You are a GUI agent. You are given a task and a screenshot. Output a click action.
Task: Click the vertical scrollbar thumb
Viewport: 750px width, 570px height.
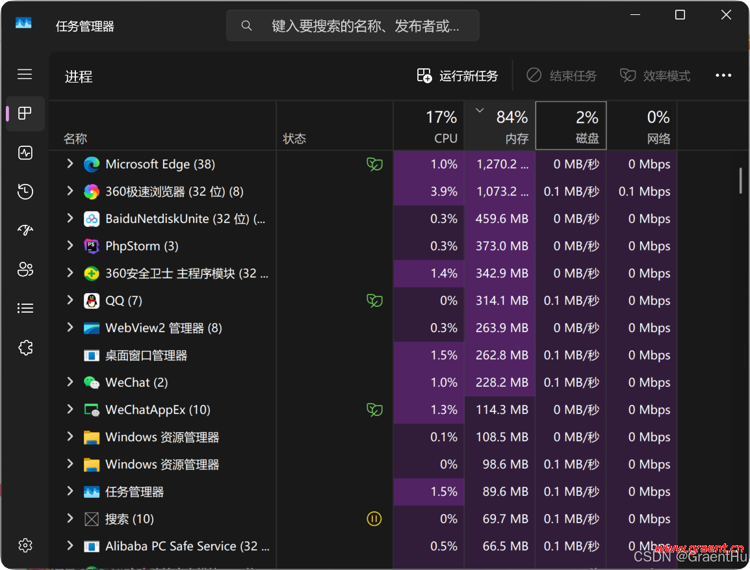coord(740,180)
